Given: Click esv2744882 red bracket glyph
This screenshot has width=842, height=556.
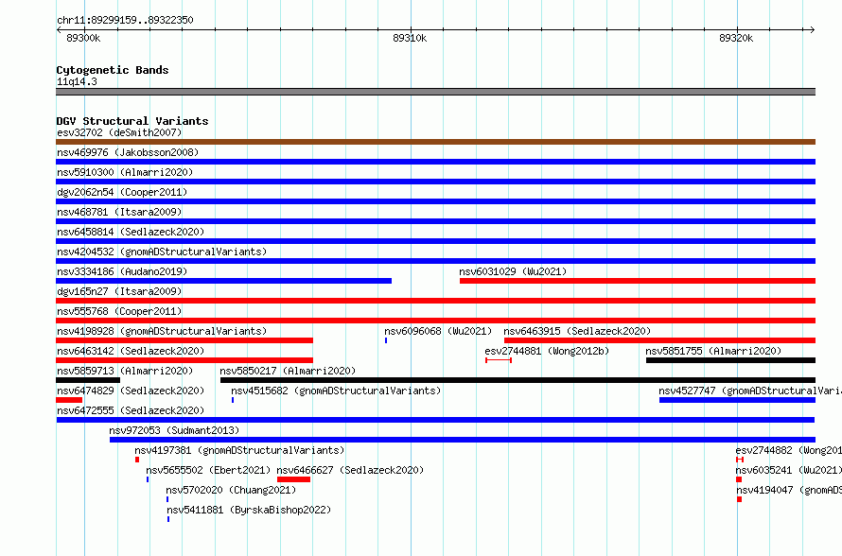Looking at the screenshot, I should coord(740,460).
